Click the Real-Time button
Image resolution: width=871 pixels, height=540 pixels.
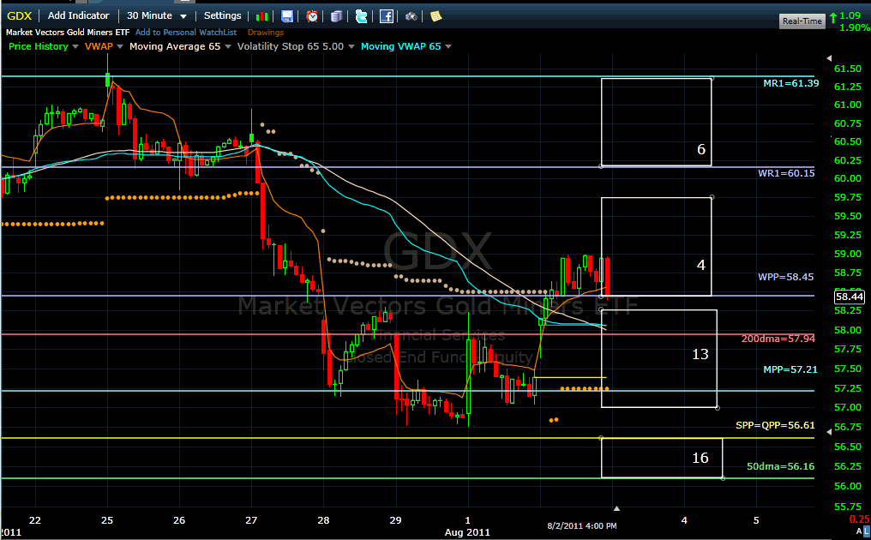point(802,21)
